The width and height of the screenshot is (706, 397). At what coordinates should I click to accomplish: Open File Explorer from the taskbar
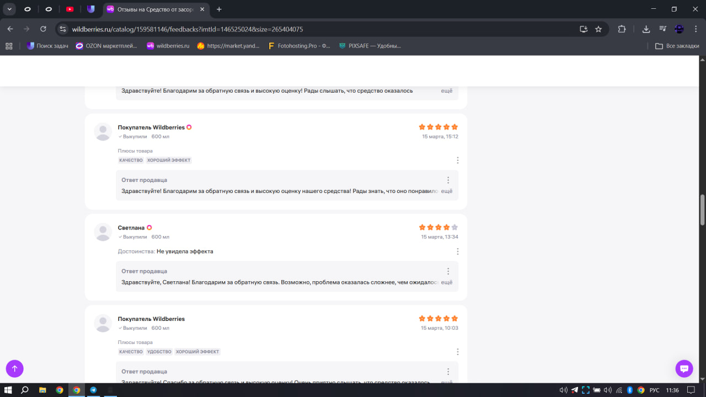[42, 390]
